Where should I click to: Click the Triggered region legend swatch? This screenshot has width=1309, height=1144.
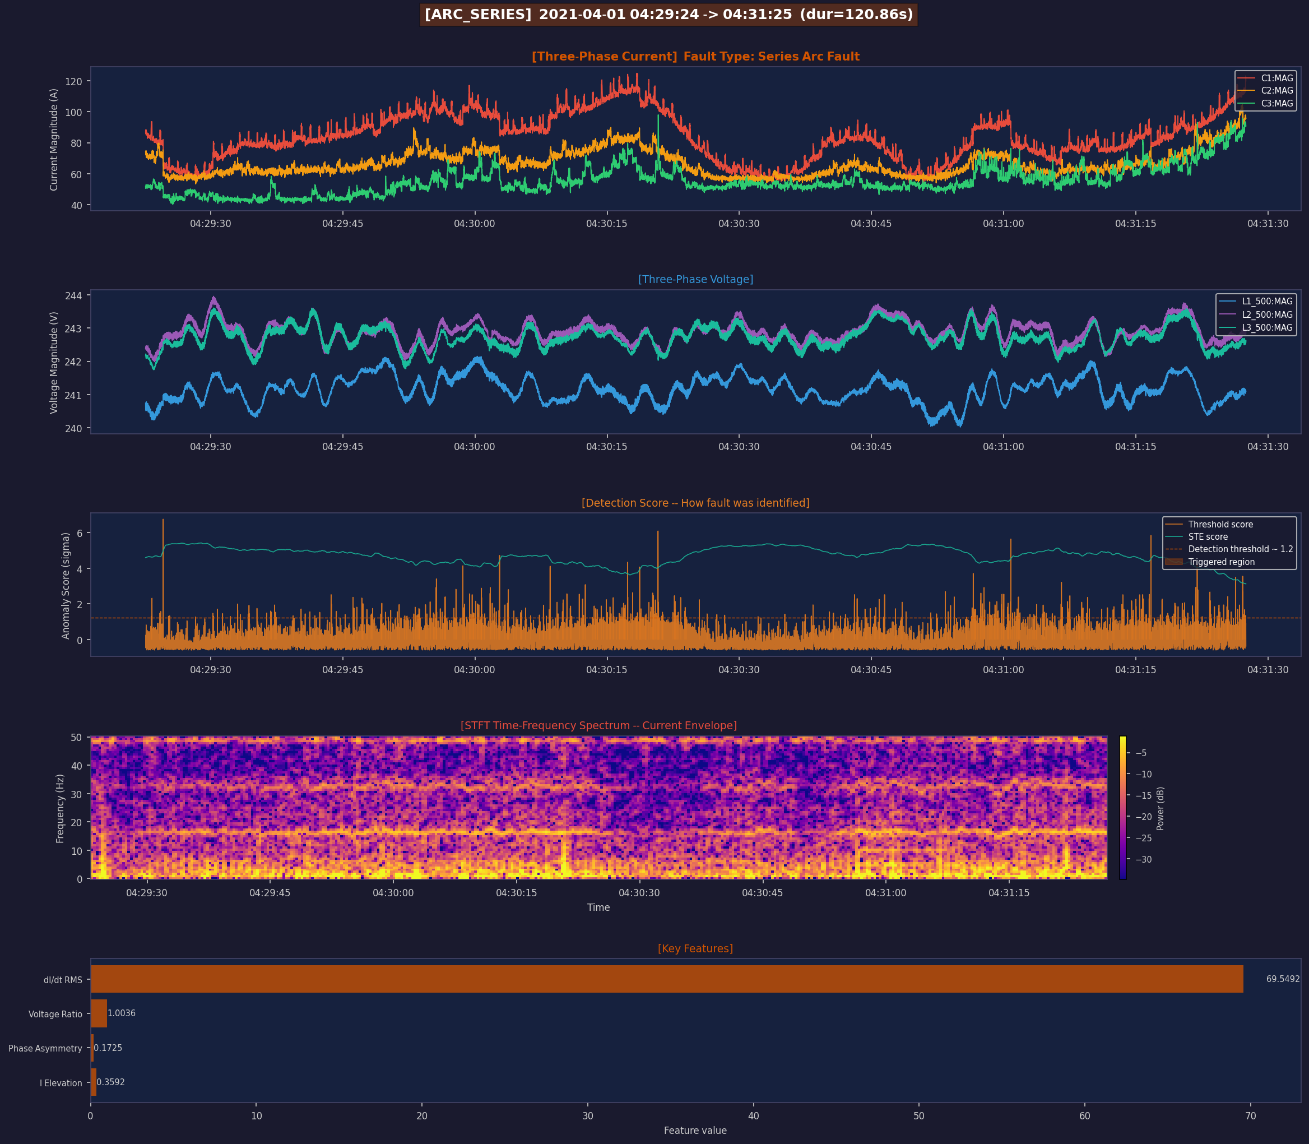tap(1175, 562)
